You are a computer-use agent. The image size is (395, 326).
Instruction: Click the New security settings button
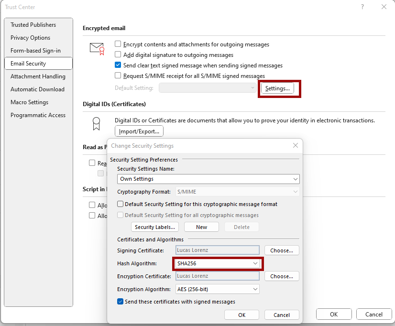[201, 227]
